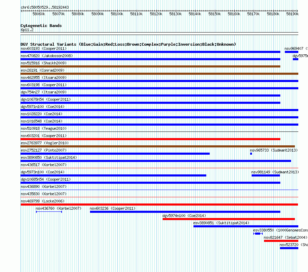308x272 pixels.
Task: Click the nsv965733 (Sudmant2013) label
Action: 274,150
